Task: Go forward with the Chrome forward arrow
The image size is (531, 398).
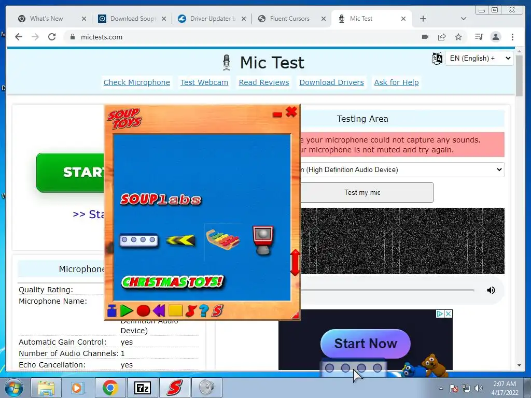Action: click(35, 37)
